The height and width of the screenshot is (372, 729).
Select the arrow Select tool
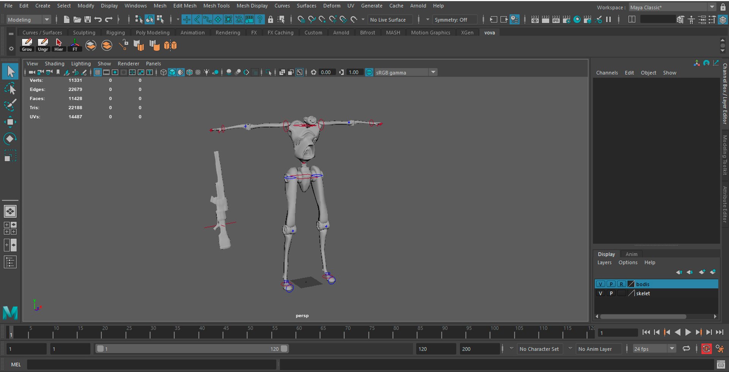coord(10,71)
